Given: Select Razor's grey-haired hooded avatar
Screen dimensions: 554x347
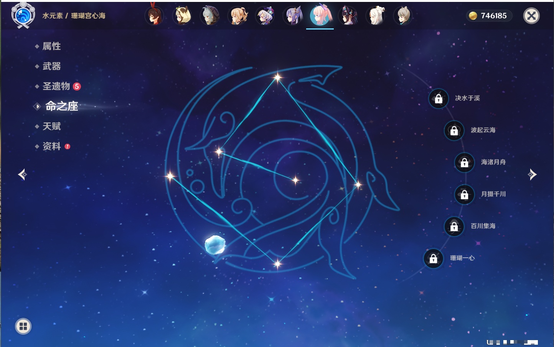Looking at the screenshot, I should click(210, 16).
